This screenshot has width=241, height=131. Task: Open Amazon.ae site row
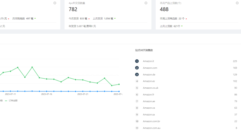point(149,101)
